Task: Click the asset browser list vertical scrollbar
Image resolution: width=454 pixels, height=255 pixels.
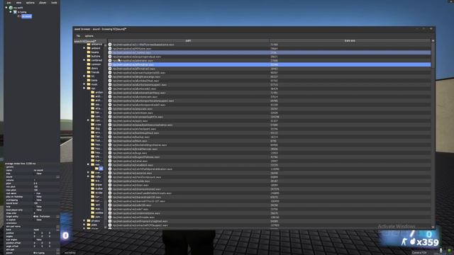Action: [x=433, y=55]
